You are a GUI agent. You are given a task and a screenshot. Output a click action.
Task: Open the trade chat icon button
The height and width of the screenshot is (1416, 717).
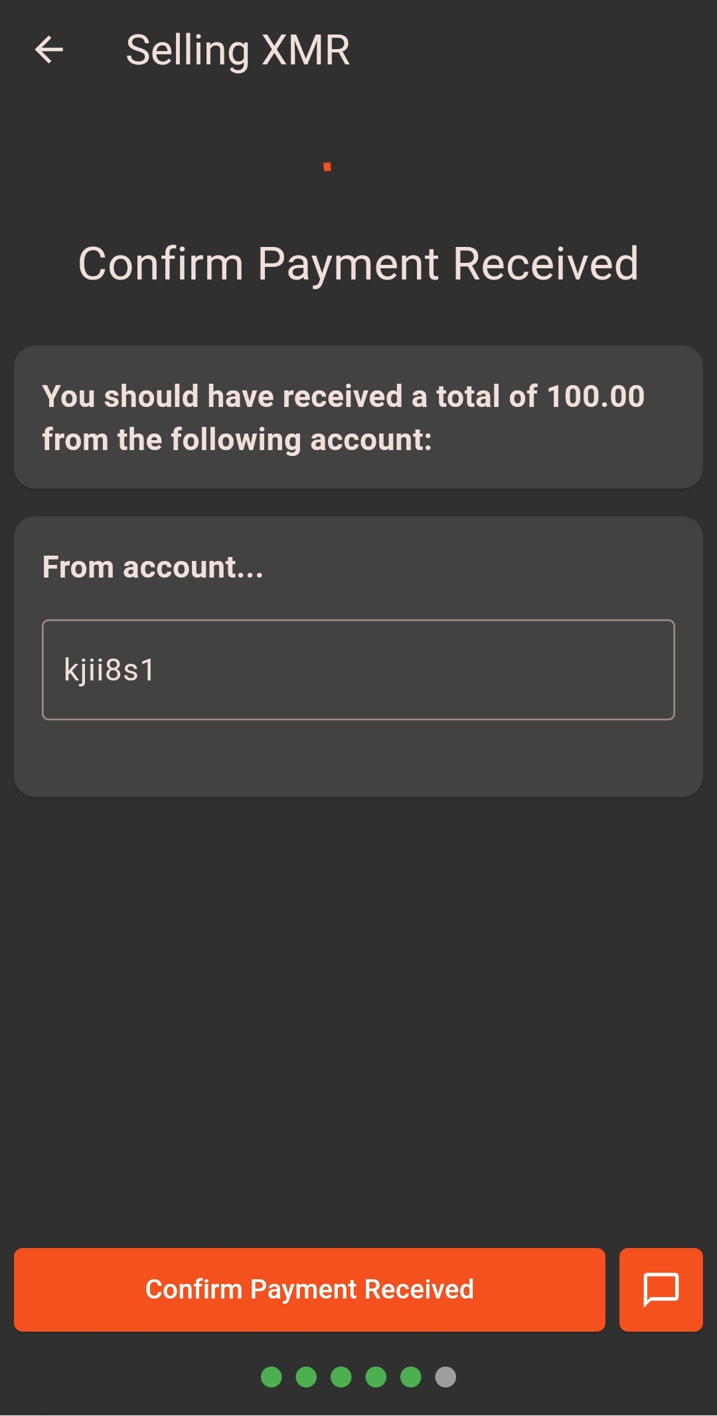[x=661, y=1289]
